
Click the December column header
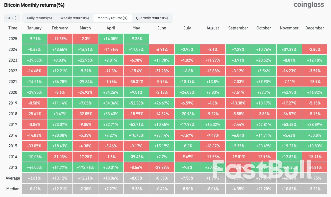pos(315,28)
